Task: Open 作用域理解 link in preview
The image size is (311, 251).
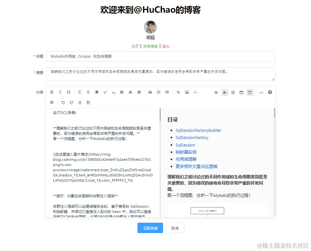Action: [186, 160]
